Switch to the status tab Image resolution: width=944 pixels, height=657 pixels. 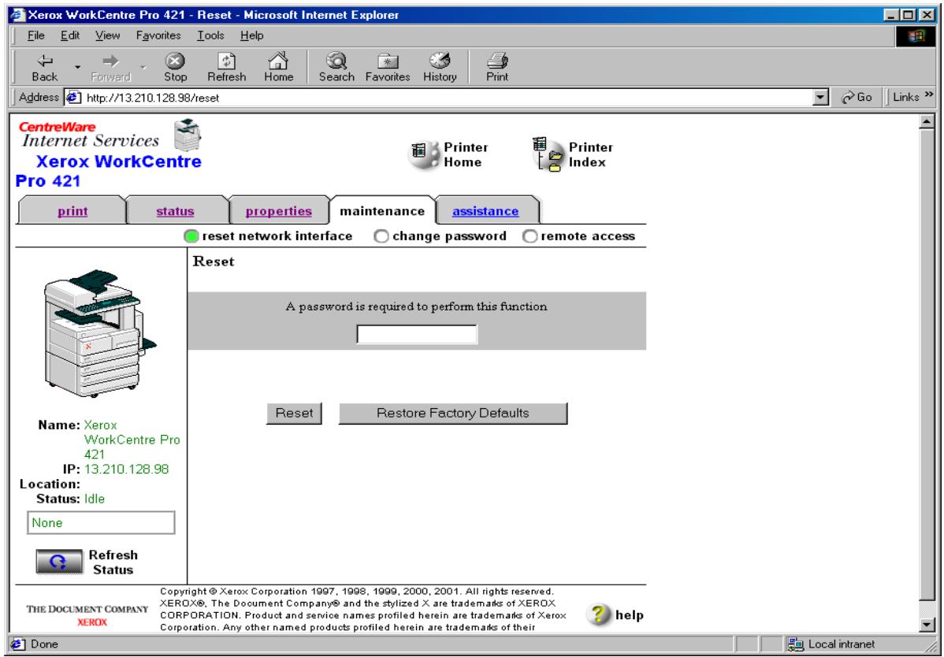click(x=175, y=211)
